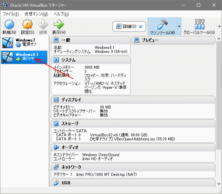Open the ストレージ section header

click(x=133, y=124)
